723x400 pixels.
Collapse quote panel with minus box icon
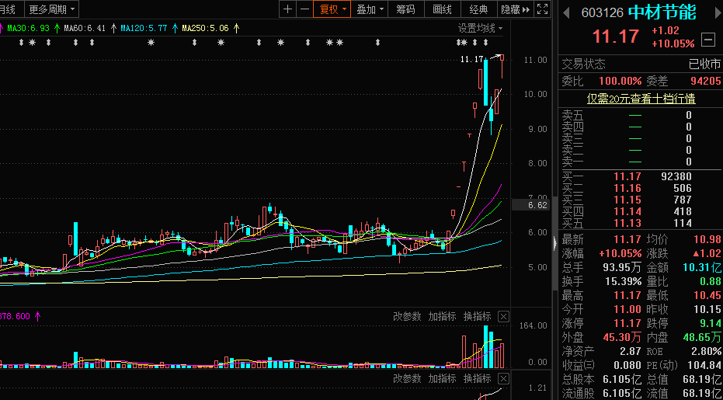[x=707, y=39]
